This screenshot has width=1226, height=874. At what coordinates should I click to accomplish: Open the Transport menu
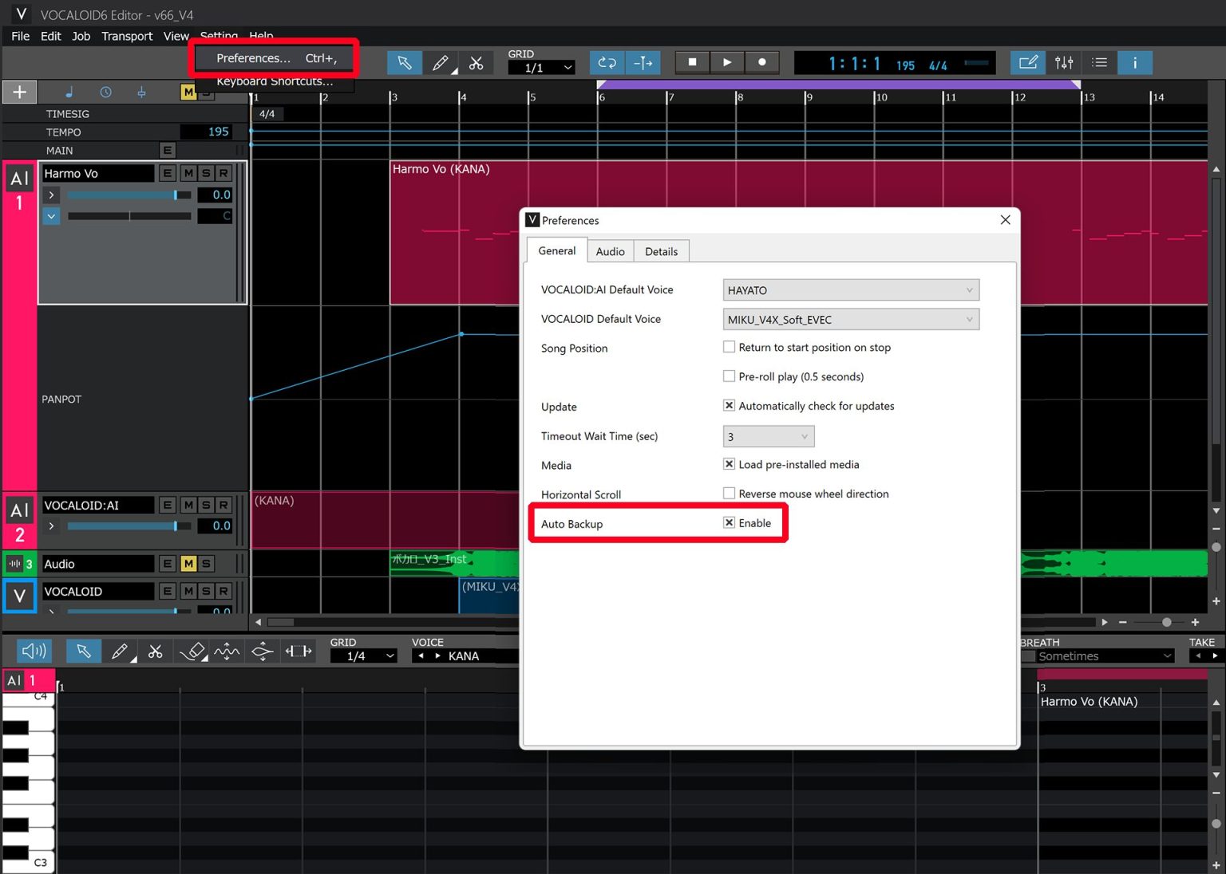126,36
